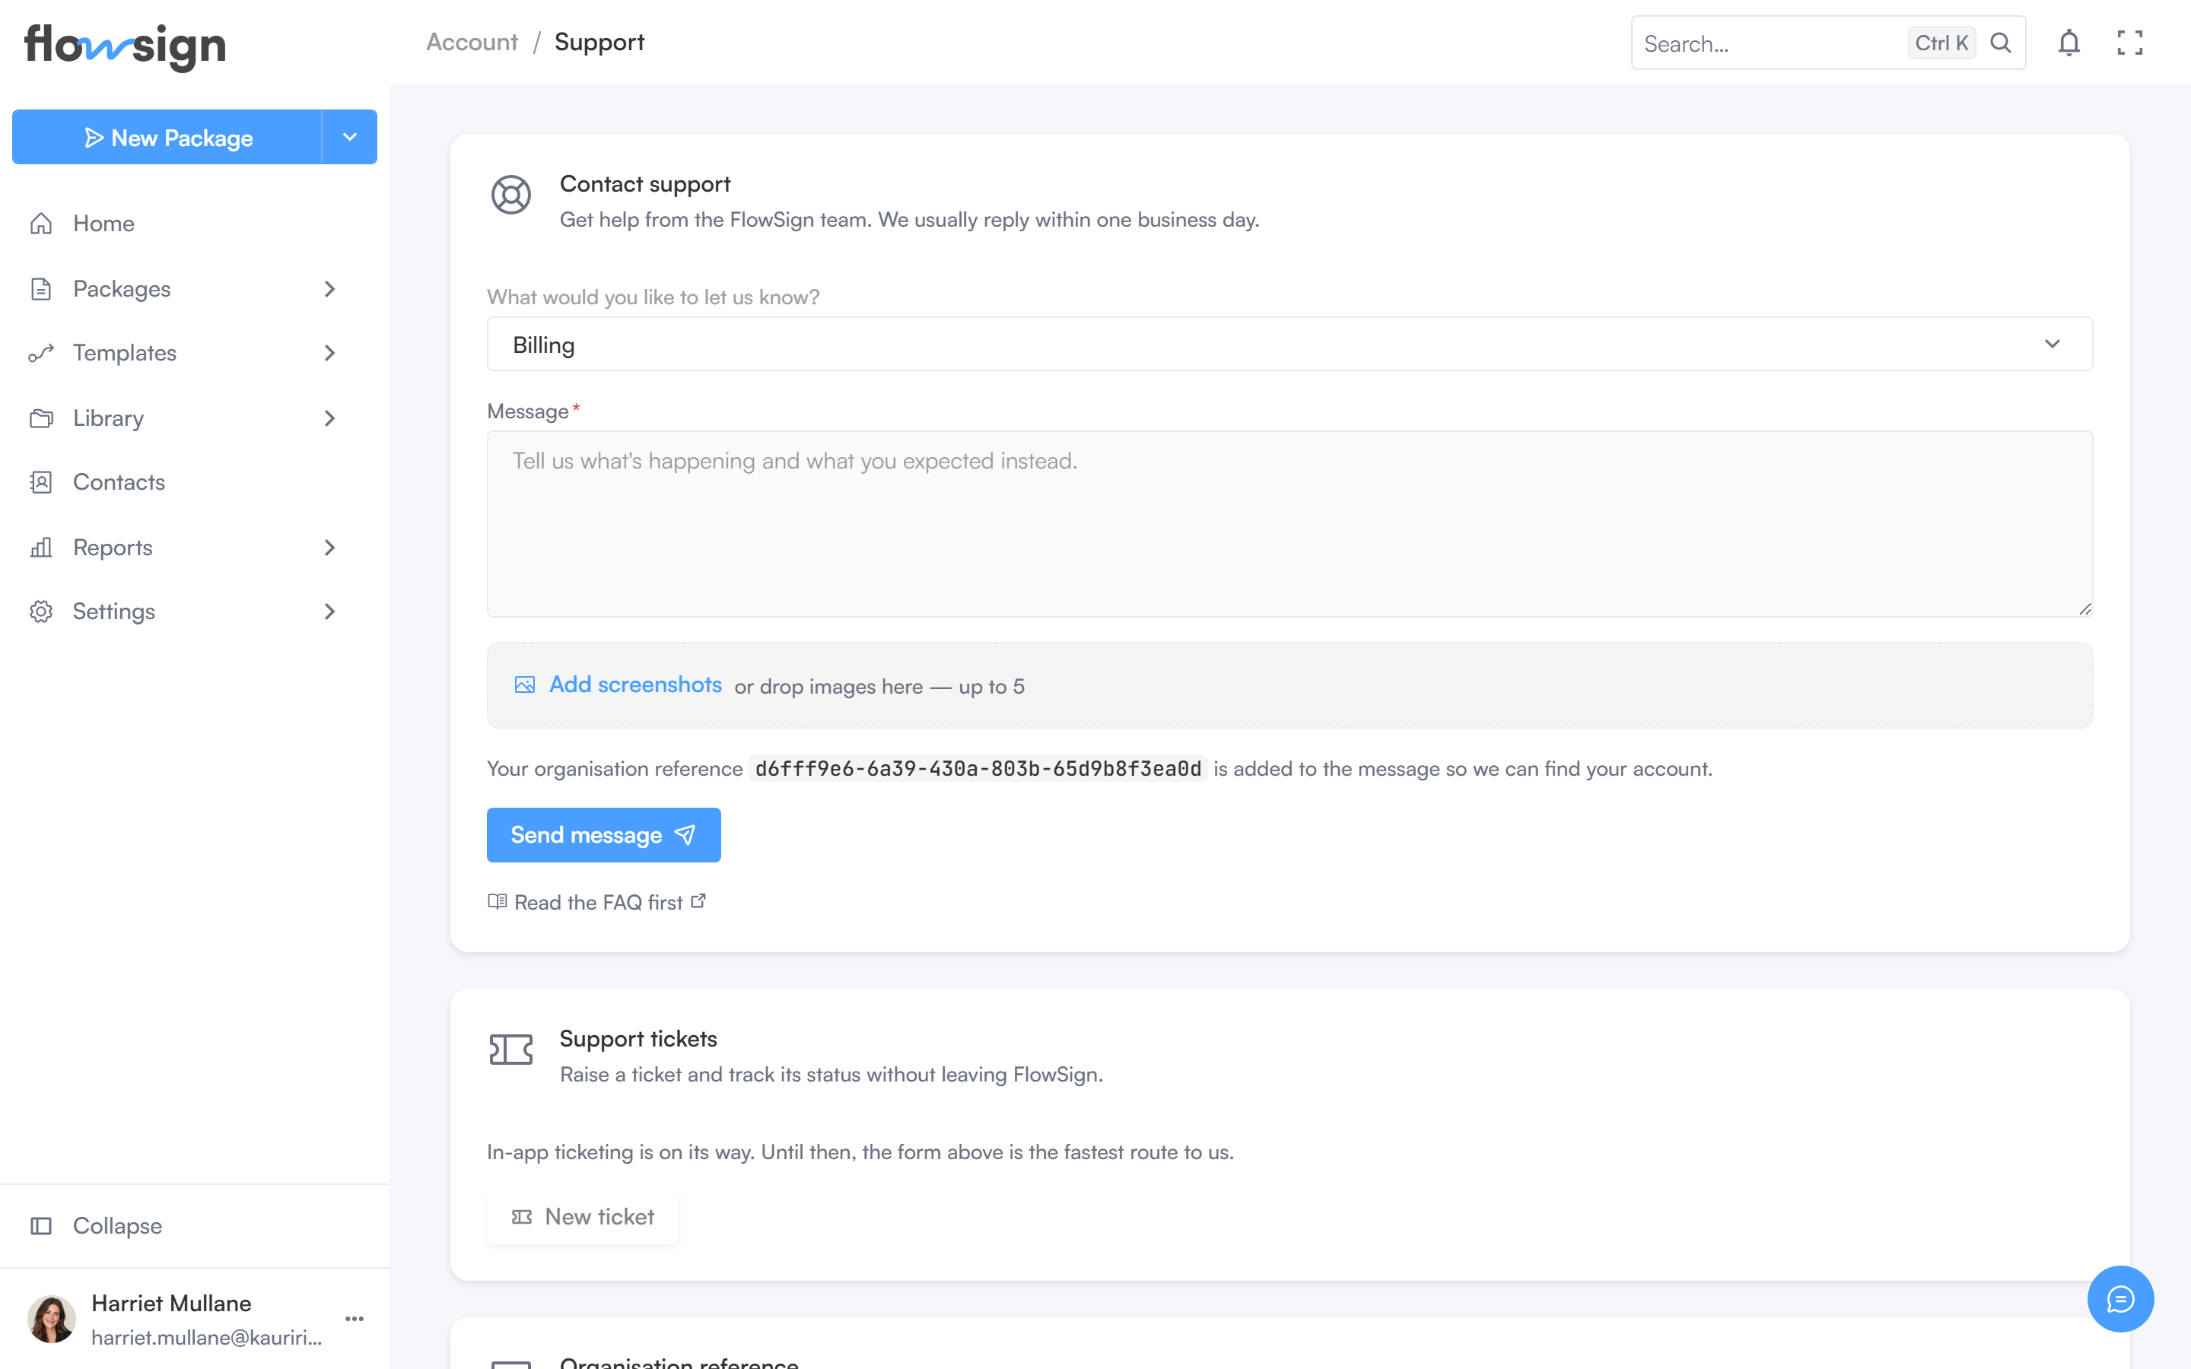Screen dimensions: 2191x1369
Task: Click the Library folder icon
Action: (x=41, y=418)
